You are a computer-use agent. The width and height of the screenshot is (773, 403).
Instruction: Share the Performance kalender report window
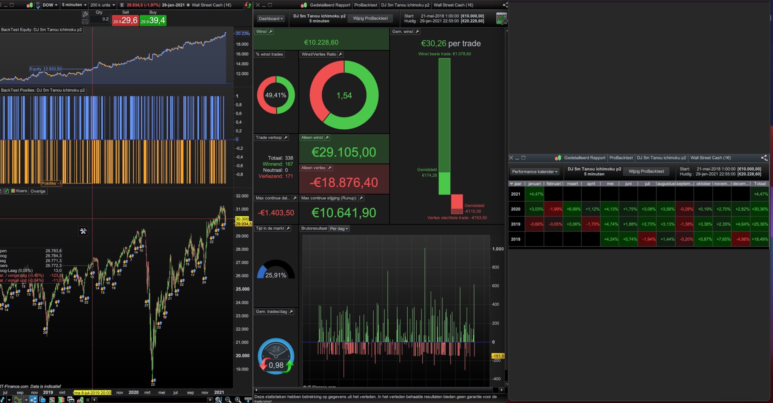(764, 158)
